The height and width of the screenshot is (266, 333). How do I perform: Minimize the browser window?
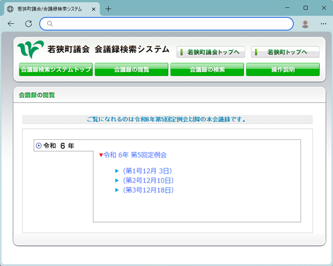(287, 8)
